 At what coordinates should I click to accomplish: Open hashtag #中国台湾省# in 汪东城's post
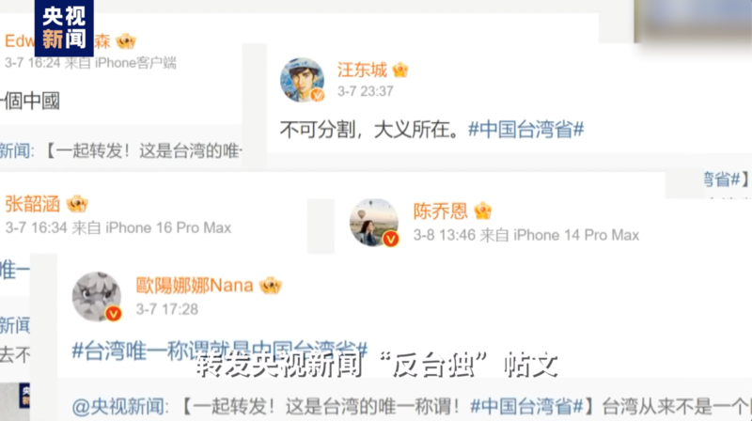(526, 130)
